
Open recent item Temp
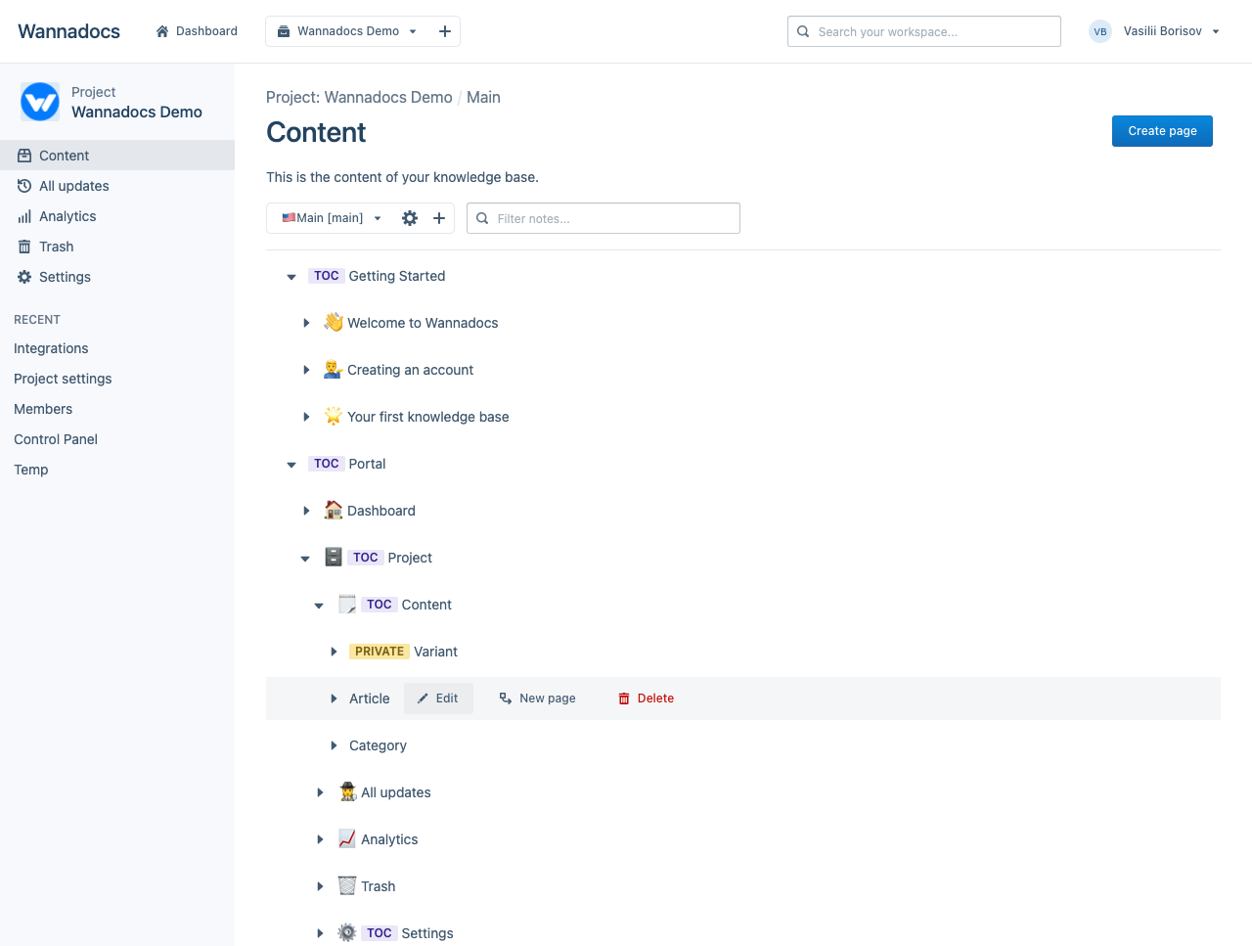[31, 470]
